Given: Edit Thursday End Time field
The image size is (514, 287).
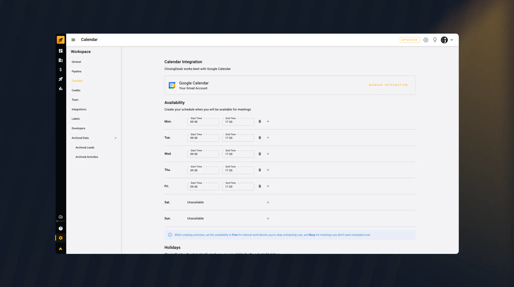Looking at the screenshot, I should pos(238,170).
